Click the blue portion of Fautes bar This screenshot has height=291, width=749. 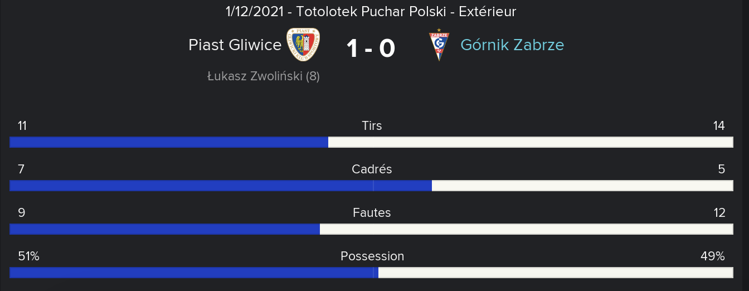click(165, 229)
